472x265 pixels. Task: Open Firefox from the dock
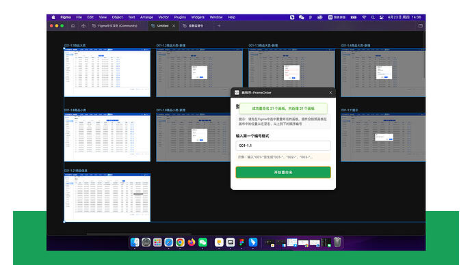coord(192,242)
